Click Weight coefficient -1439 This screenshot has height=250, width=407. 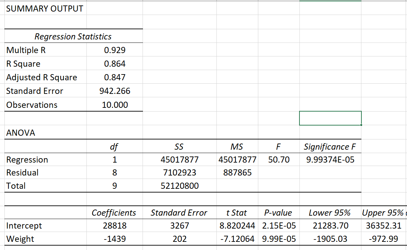click(x=114, y=238)
